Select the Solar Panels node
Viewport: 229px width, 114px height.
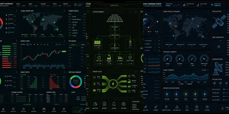115,19
